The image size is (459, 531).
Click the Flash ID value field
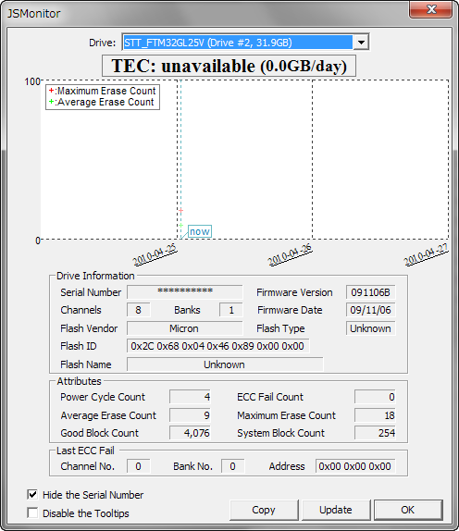pos(217,346)
